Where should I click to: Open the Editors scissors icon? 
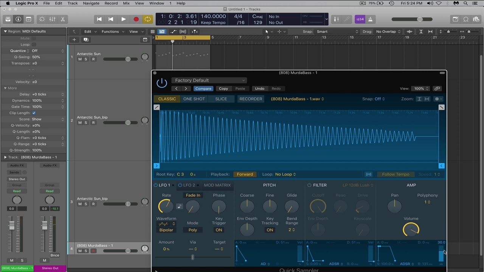63,19
